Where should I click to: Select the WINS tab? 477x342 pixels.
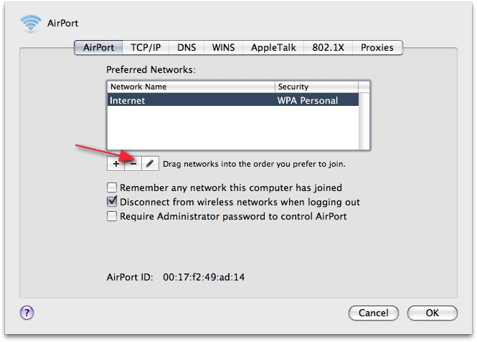click(223, 48)
